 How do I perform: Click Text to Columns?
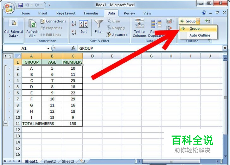(x=139, y=28)
